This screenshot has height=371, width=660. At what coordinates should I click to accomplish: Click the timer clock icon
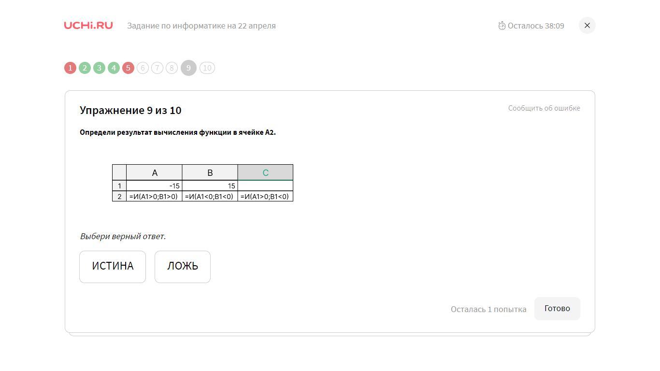pos(502,26)
